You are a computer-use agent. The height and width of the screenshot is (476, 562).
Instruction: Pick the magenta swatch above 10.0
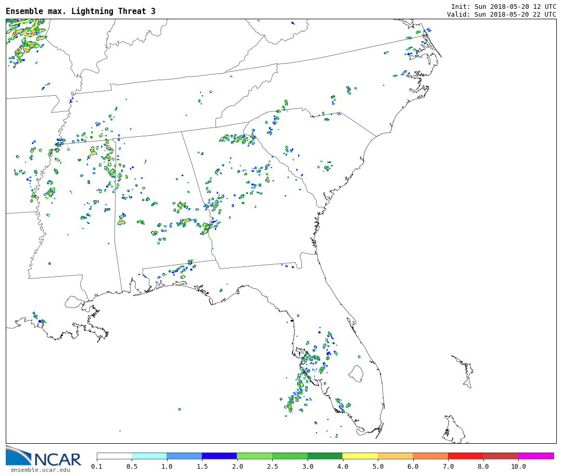pyautogui.click(x=535, y=456)
